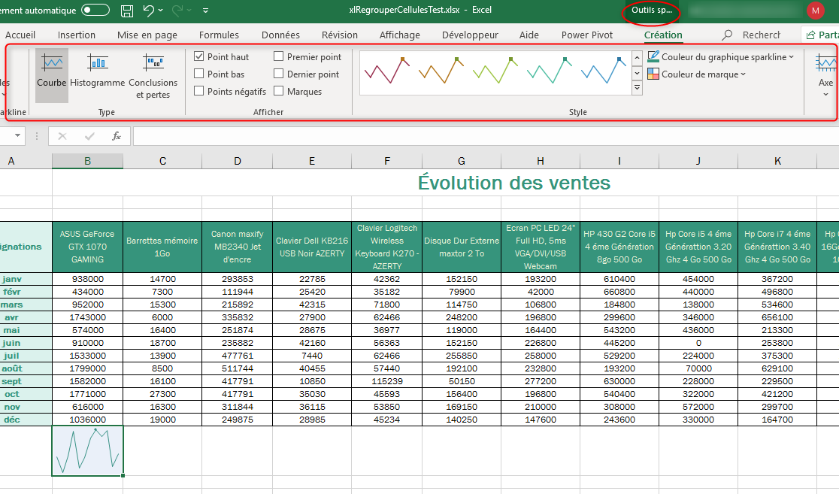
Task: Open the undo history dropdown arrow
Action: 161,11
